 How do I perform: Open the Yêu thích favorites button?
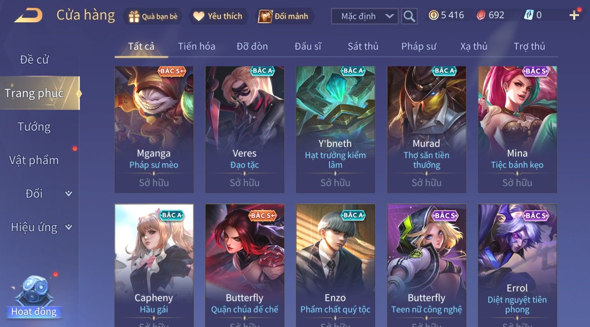[219, 16]
